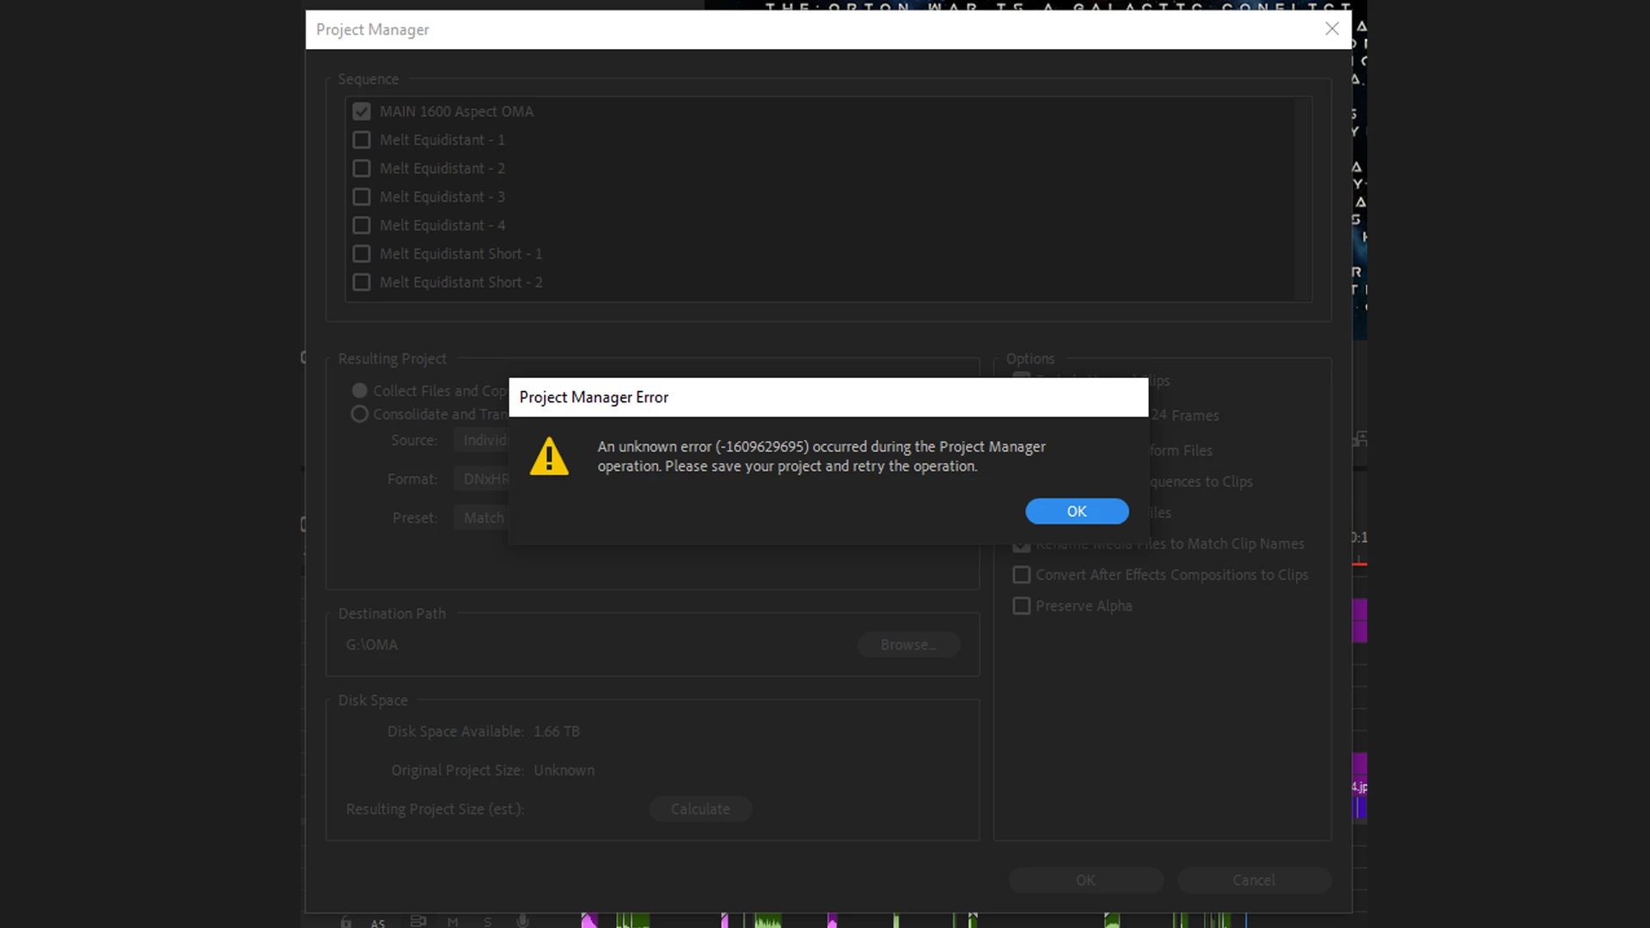This screenshot has width=1650, height=928.
Task: Check the Melt Equidistant Short - 2 sequence
Action: 362,282
